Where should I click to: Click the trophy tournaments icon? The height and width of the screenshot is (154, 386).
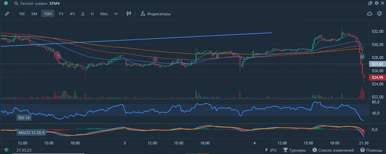tap(285, 150)
